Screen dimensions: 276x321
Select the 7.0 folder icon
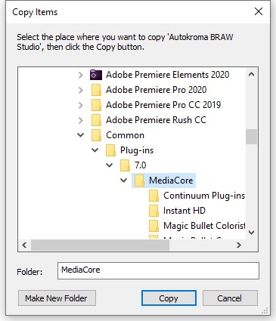125,165
